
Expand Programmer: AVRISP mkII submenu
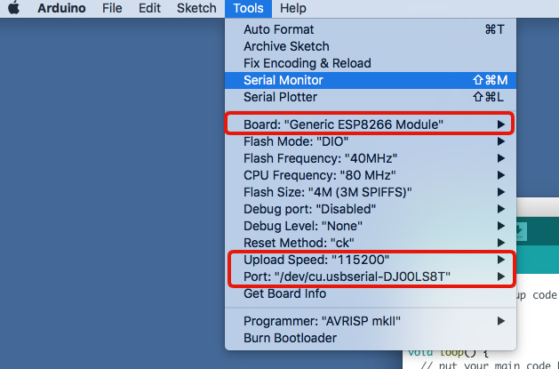tap(371, 321)
